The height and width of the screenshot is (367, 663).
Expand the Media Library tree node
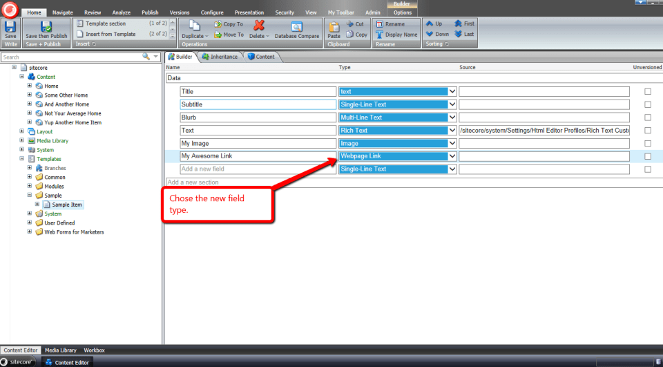[22, 140]
